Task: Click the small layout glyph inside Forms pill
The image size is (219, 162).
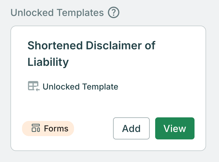Action: 36,128
